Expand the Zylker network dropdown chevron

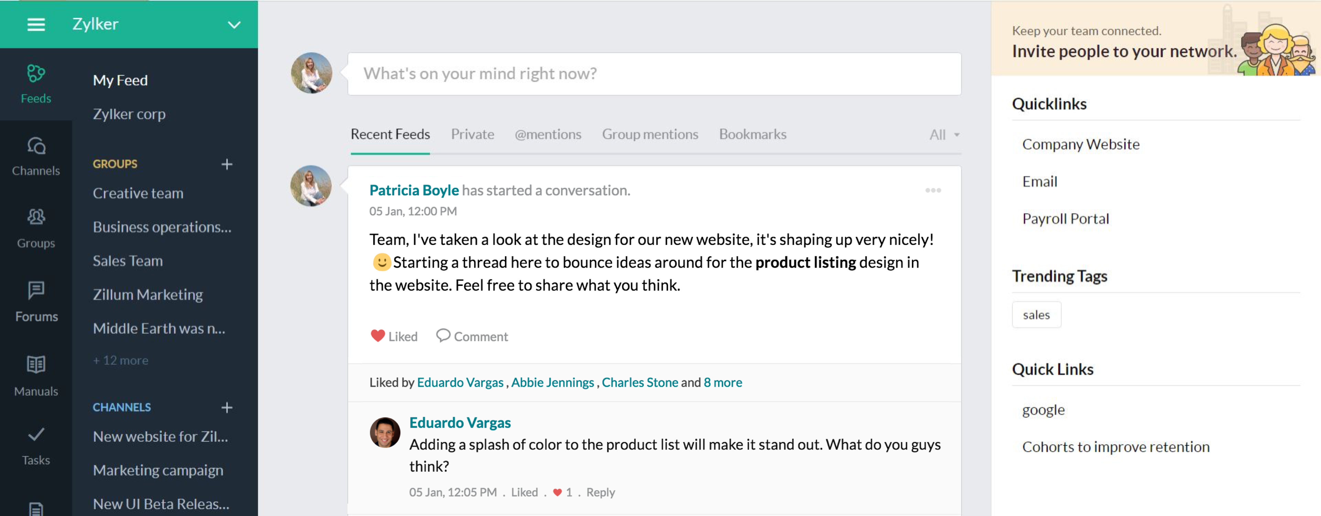click(234, 25)
